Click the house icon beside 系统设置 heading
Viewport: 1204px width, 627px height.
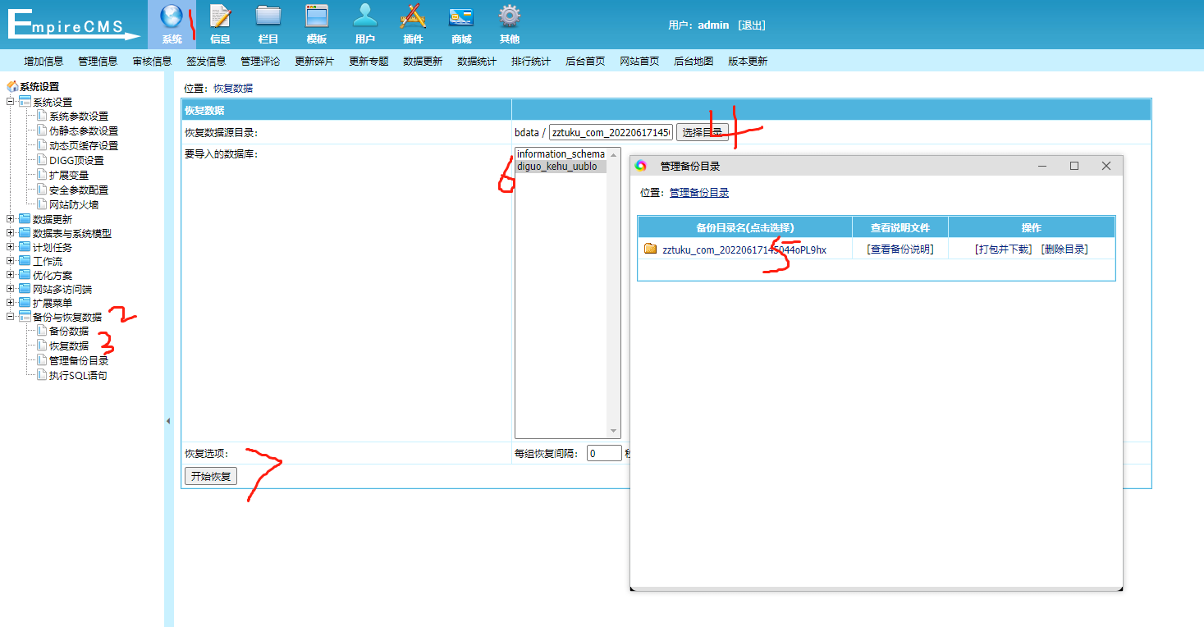[12, 86]
